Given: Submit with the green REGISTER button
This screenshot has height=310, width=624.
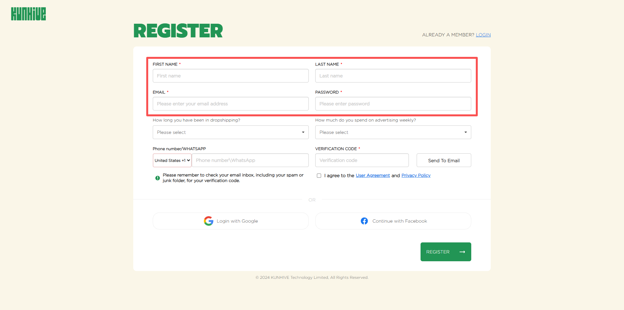Looking at the screenshot, I should click(x=446, y=252).
